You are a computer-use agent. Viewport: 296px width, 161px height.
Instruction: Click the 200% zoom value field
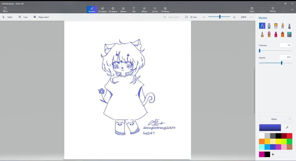pyautogui.click(x=243, y=17)
